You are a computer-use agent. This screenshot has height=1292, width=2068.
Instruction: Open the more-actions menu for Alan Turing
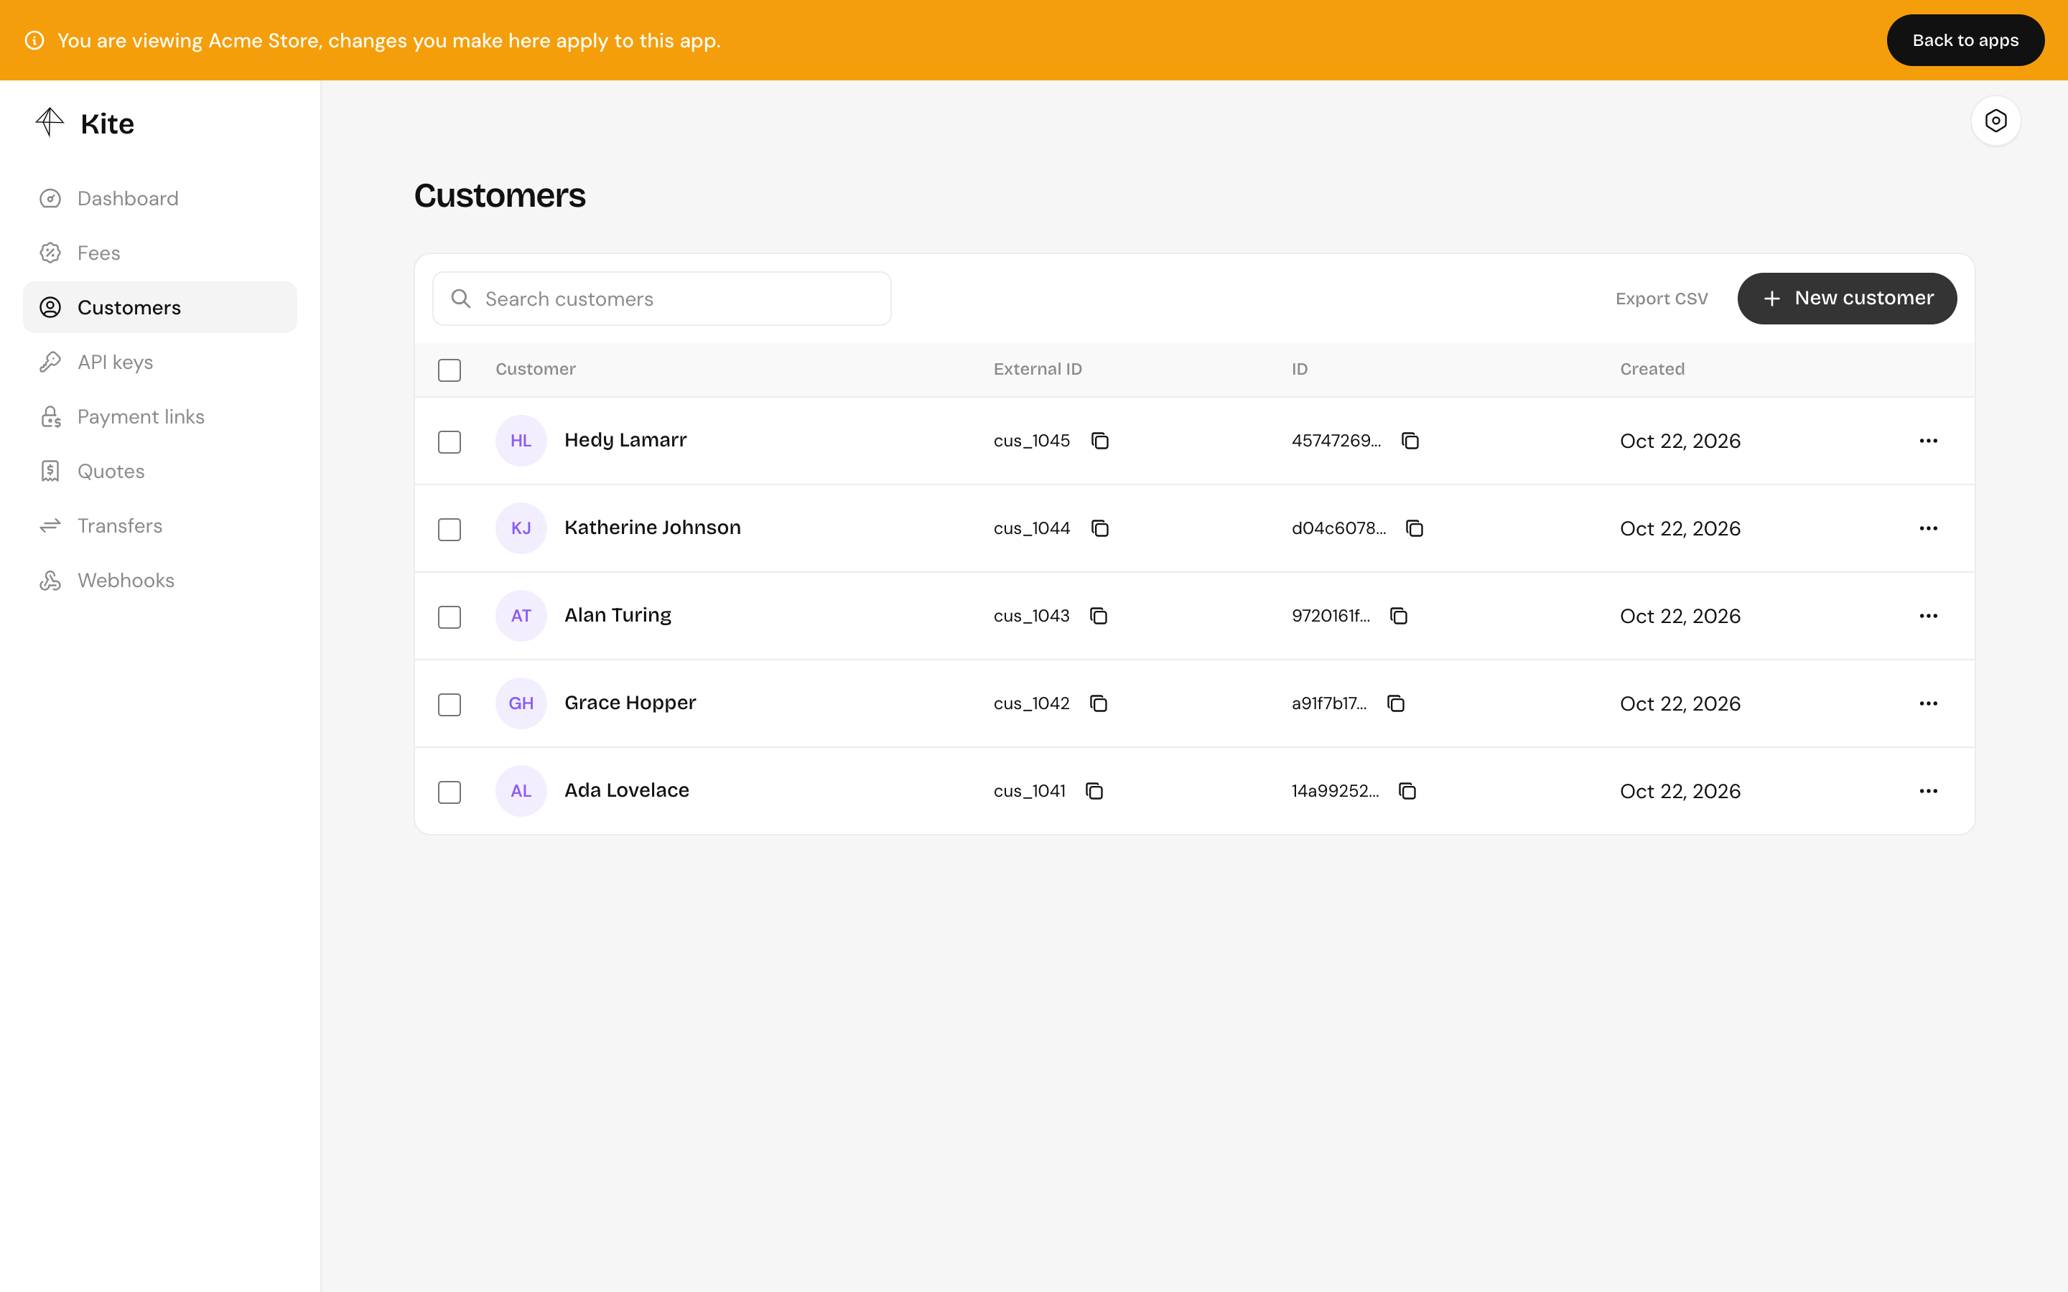pyautogui.click(x=1928, y=616)
